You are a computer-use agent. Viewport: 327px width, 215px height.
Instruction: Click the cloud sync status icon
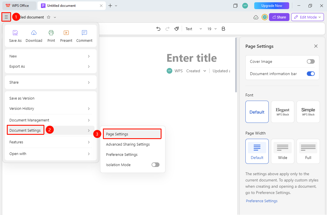coord(256,17)
